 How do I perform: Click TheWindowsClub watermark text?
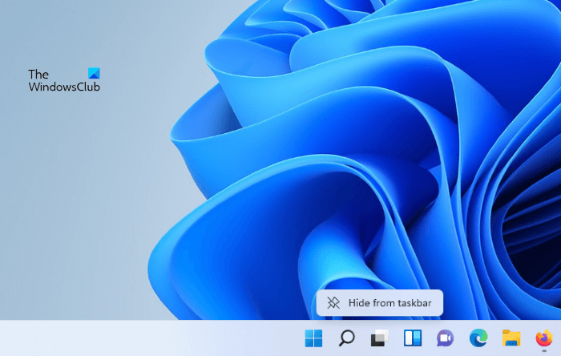click(64, 87)
